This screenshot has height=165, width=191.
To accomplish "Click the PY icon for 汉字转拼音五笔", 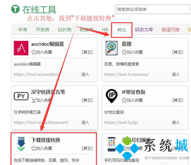I will pyautogui.click(x=21, y=96).
